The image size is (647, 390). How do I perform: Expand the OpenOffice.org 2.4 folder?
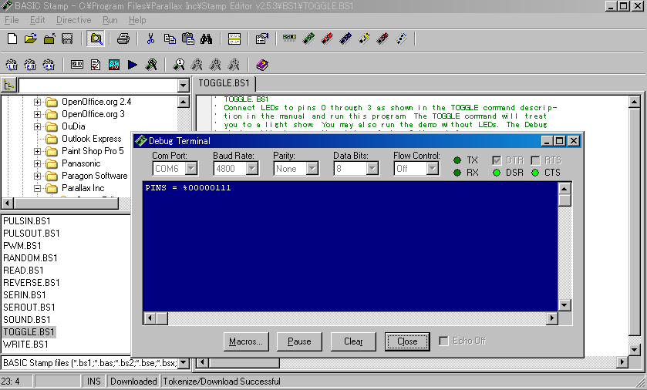click(x=37, y=102)
